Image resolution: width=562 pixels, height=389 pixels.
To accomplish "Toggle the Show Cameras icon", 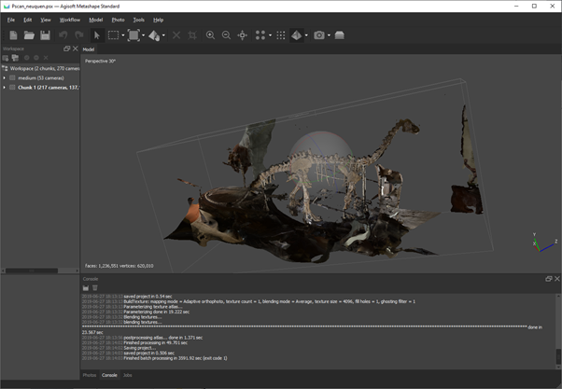I will click(319, 35).
